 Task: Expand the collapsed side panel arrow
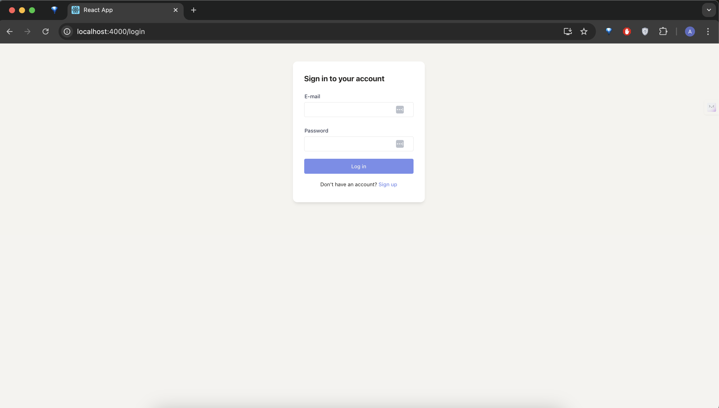coord(711,107)
